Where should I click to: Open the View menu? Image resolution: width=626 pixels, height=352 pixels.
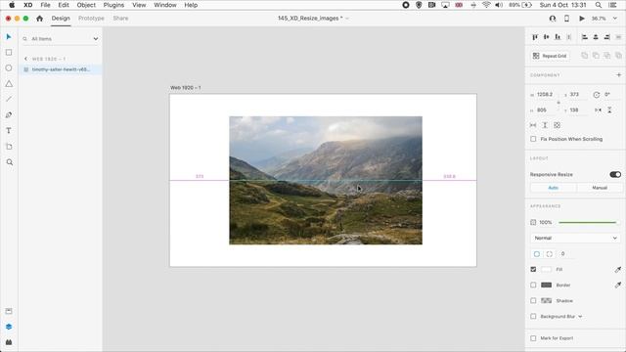click(139, 5)
